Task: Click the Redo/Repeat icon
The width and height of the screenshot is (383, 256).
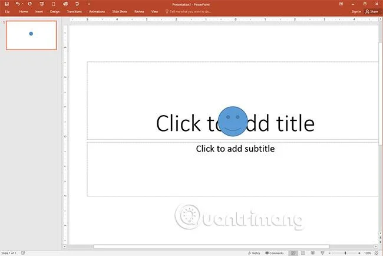Action: coord(30,4)
